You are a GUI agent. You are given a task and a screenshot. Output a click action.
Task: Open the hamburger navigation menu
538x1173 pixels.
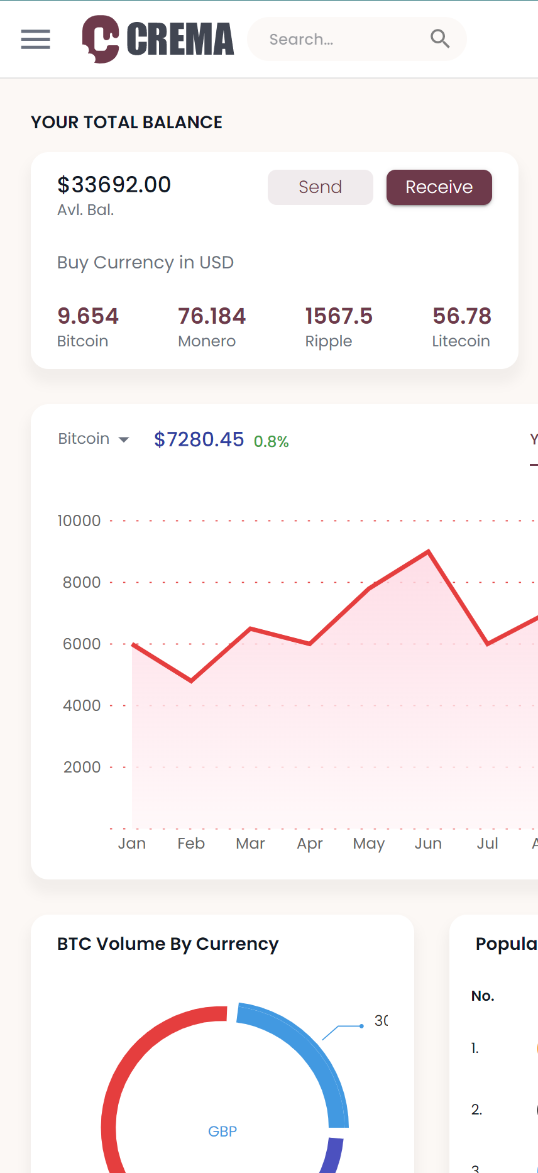[35, 39]
